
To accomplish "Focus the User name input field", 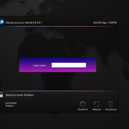I will [x=69, y=65].
